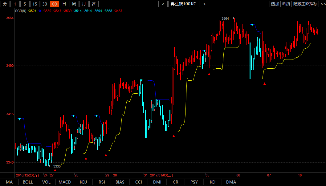Toggle 隐藏主图指标 to hide the main indicator
This screenshot has width=326, height=186.
pyautogui.click(x=305, y=4)
